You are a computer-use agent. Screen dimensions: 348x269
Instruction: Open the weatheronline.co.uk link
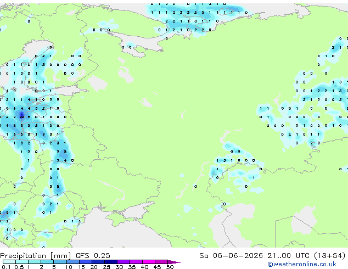tap(302, 264)
